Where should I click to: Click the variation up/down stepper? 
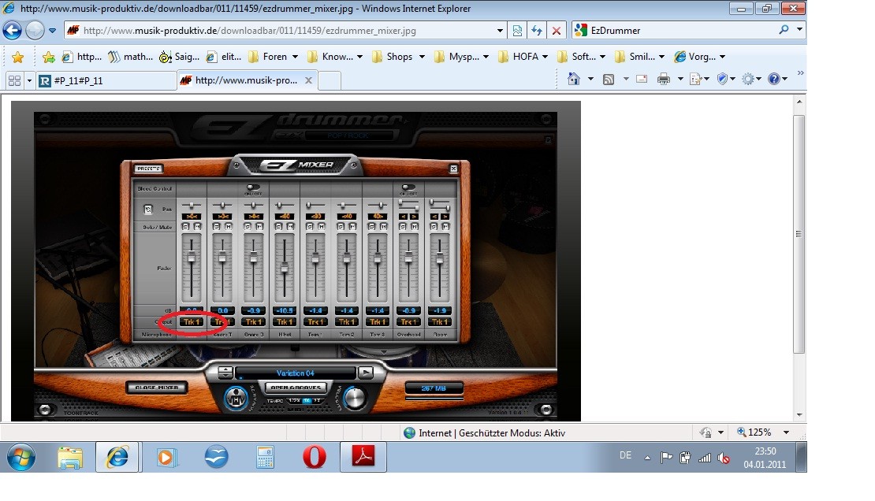[x=225, y=372]
